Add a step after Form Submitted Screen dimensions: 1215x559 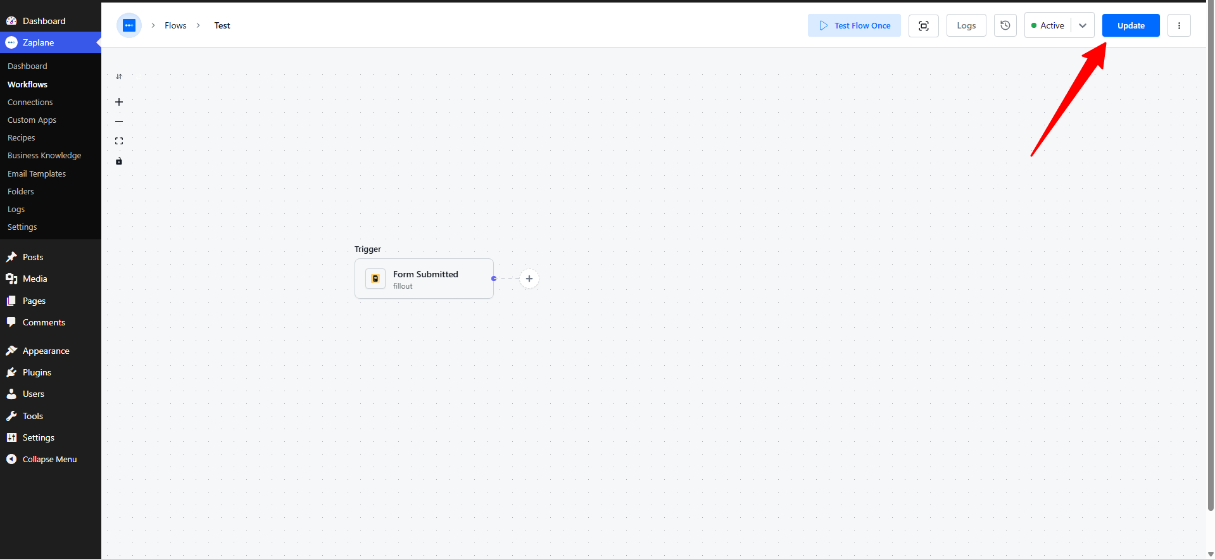[x=529, y=279]
